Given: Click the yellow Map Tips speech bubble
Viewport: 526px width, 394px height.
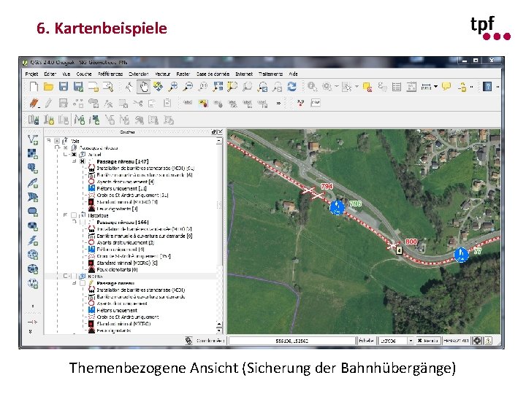Looking at the screenshot, I should [446, 87].
